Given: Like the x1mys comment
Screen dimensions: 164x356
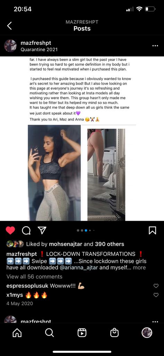Looking at the screenshot, I should [156, 295].
